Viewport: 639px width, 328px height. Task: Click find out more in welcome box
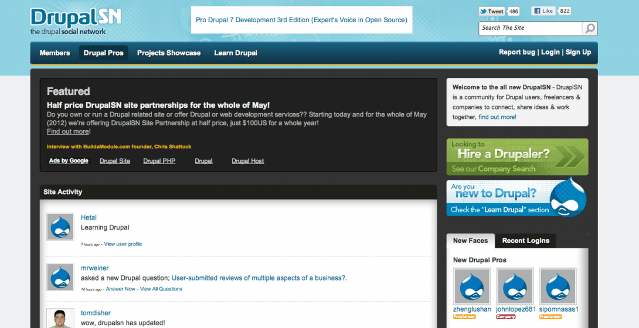click(x=497, y=117)
